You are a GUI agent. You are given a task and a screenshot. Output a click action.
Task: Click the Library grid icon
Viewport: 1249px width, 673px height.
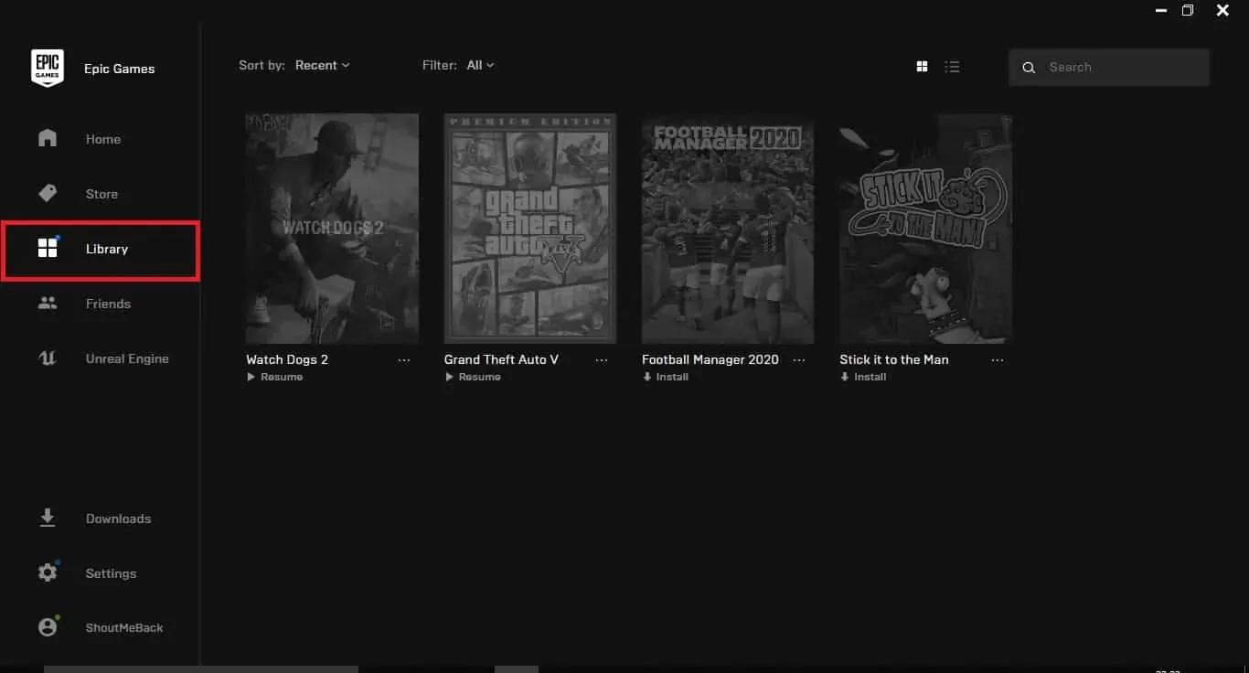pyautogui.click(x=48, y=248)
